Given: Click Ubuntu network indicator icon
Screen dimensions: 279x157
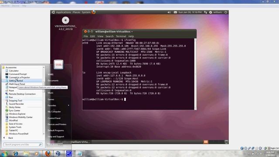Looking at the screenshot, I should [x=205, y=12].
